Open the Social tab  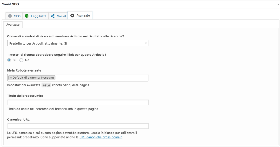tap(58, 16)
